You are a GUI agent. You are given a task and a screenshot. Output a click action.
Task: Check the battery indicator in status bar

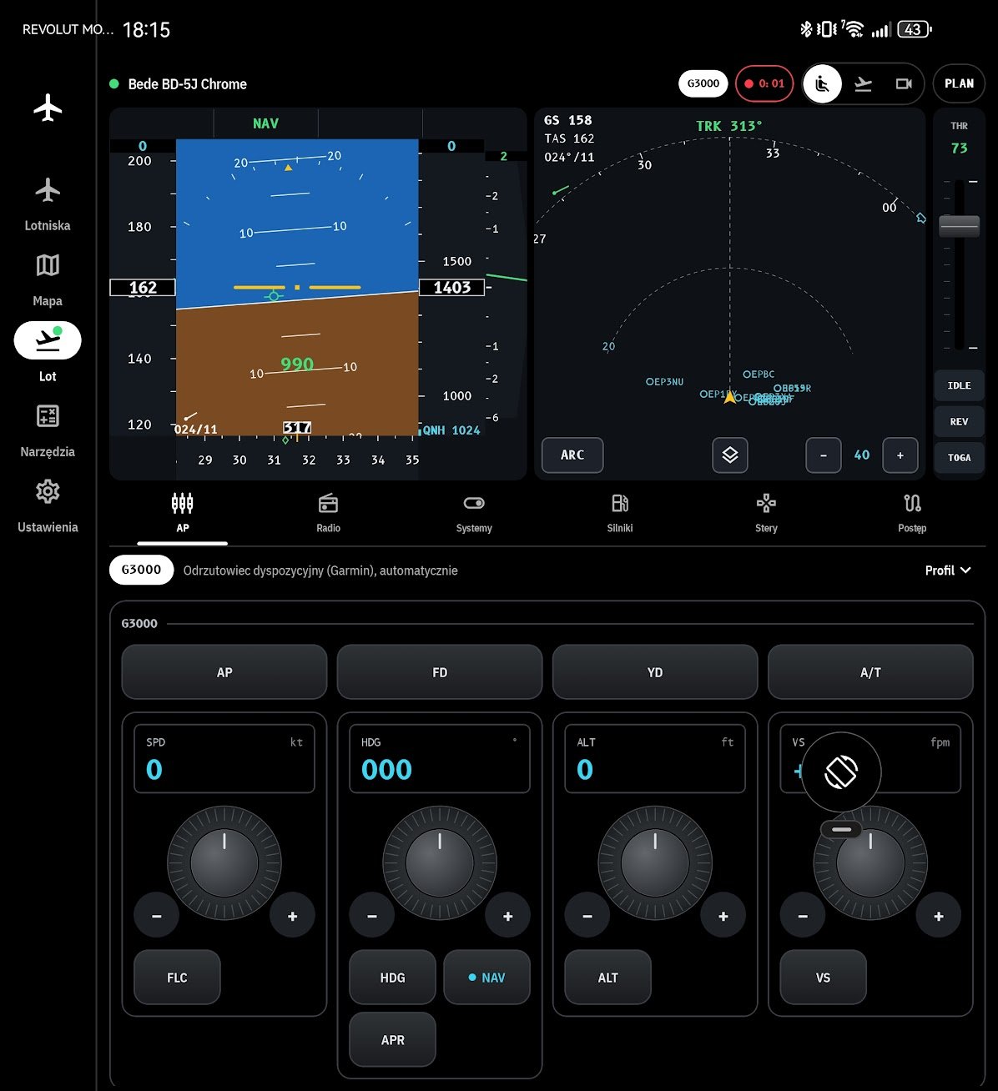pos(914,29)
